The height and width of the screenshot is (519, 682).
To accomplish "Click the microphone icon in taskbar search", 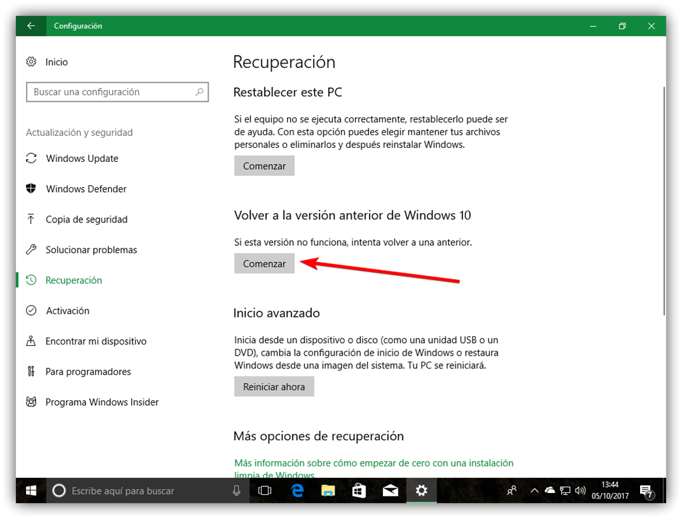I will pos(236,491).
